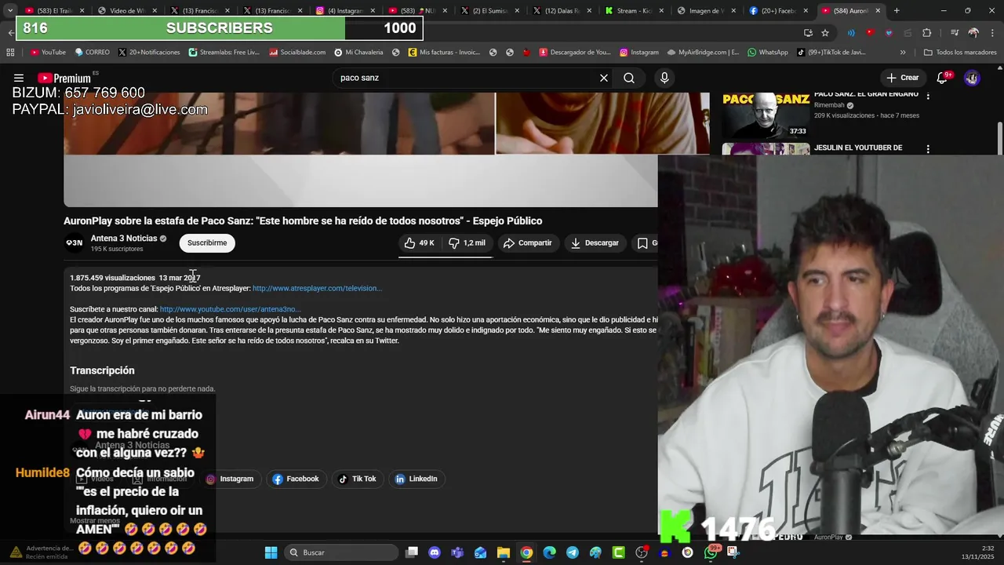1004x565 pixels.
Task: Open Antena 3 Noticias channel name
Action: [x=124, y=239]
